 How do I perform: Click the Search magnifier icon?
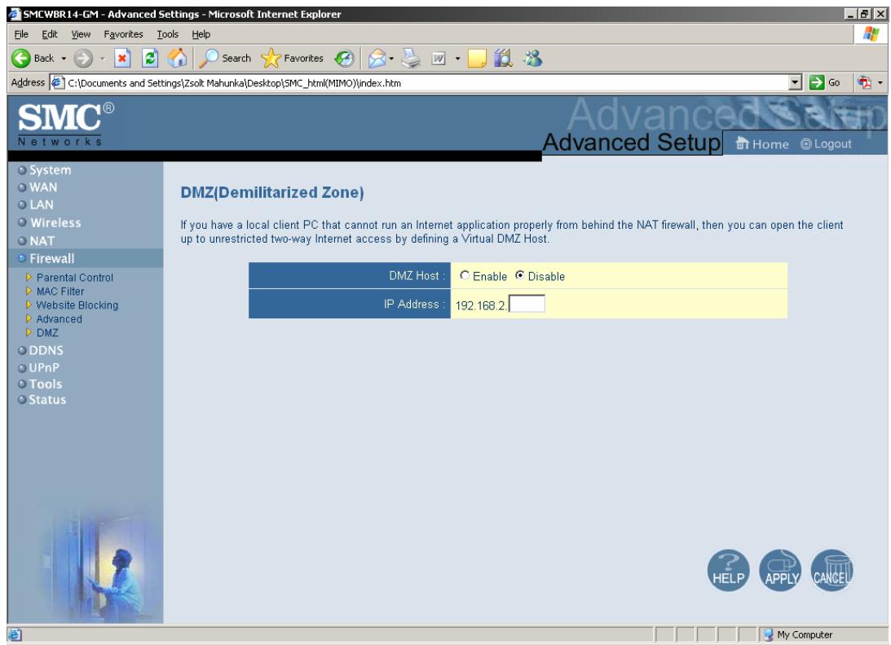pyautogui.click(x=210, y=58)
